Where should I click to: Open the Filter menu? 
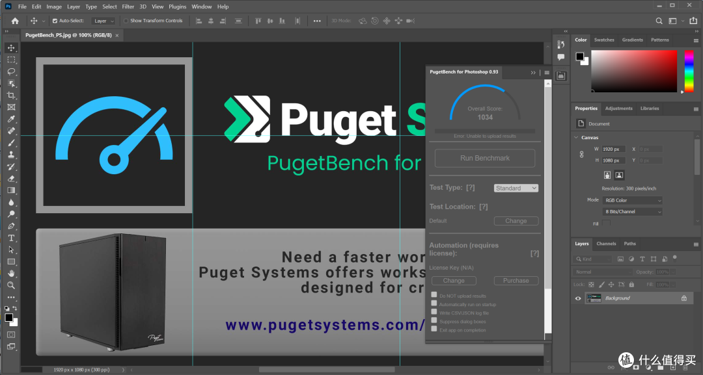pyautogui.click(x=128, y=6)
